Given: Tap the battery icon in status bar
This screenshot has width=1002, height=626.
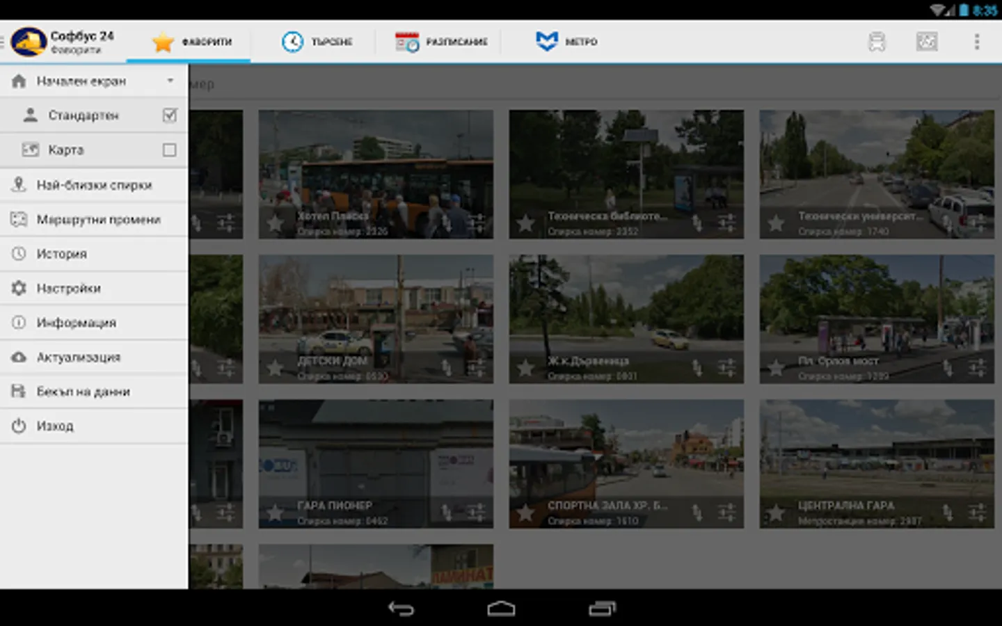Looking at the screenshot, I should pyautogui.click(x=964, y=10).
